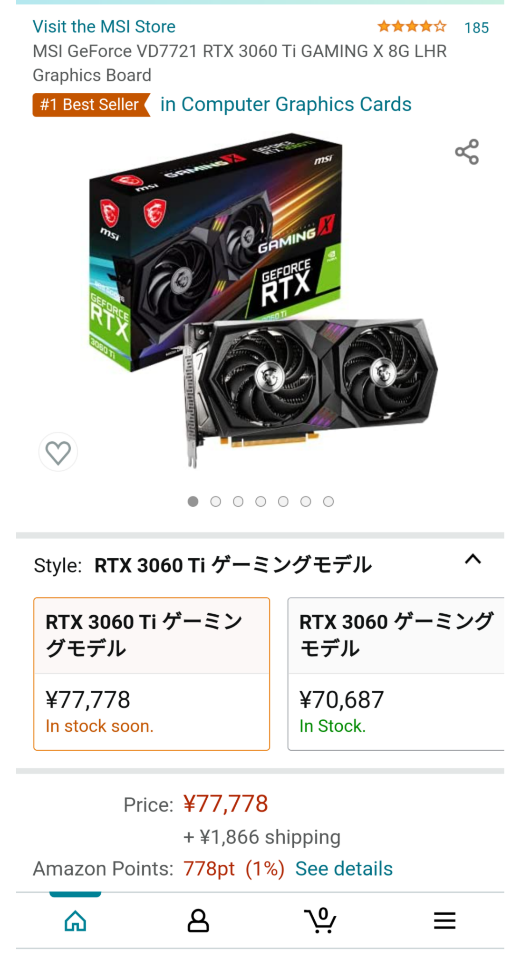Tap See details for Amazon Points
The height and width of the screenshot is (959, 521).
pos(344,869)
